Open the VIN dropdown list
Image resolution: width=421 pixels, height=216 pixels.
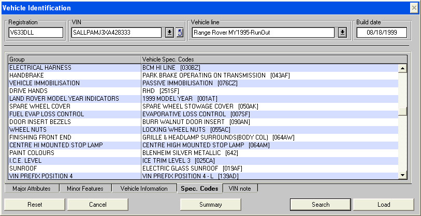click(x=169, y=33)
